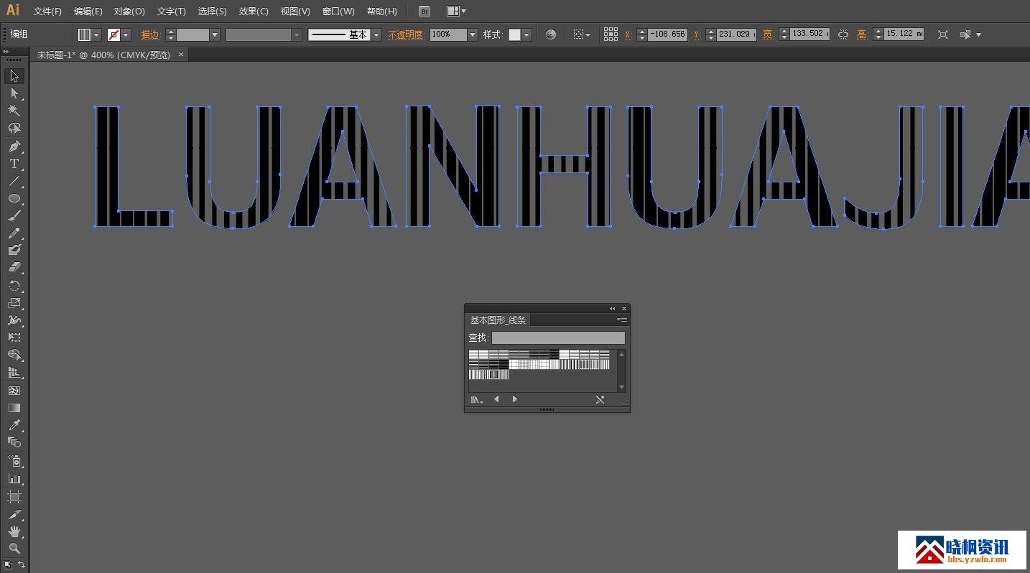Click the 不透明度 link label
Viewport: 1030px width, 573px height.
pos(406,34)
